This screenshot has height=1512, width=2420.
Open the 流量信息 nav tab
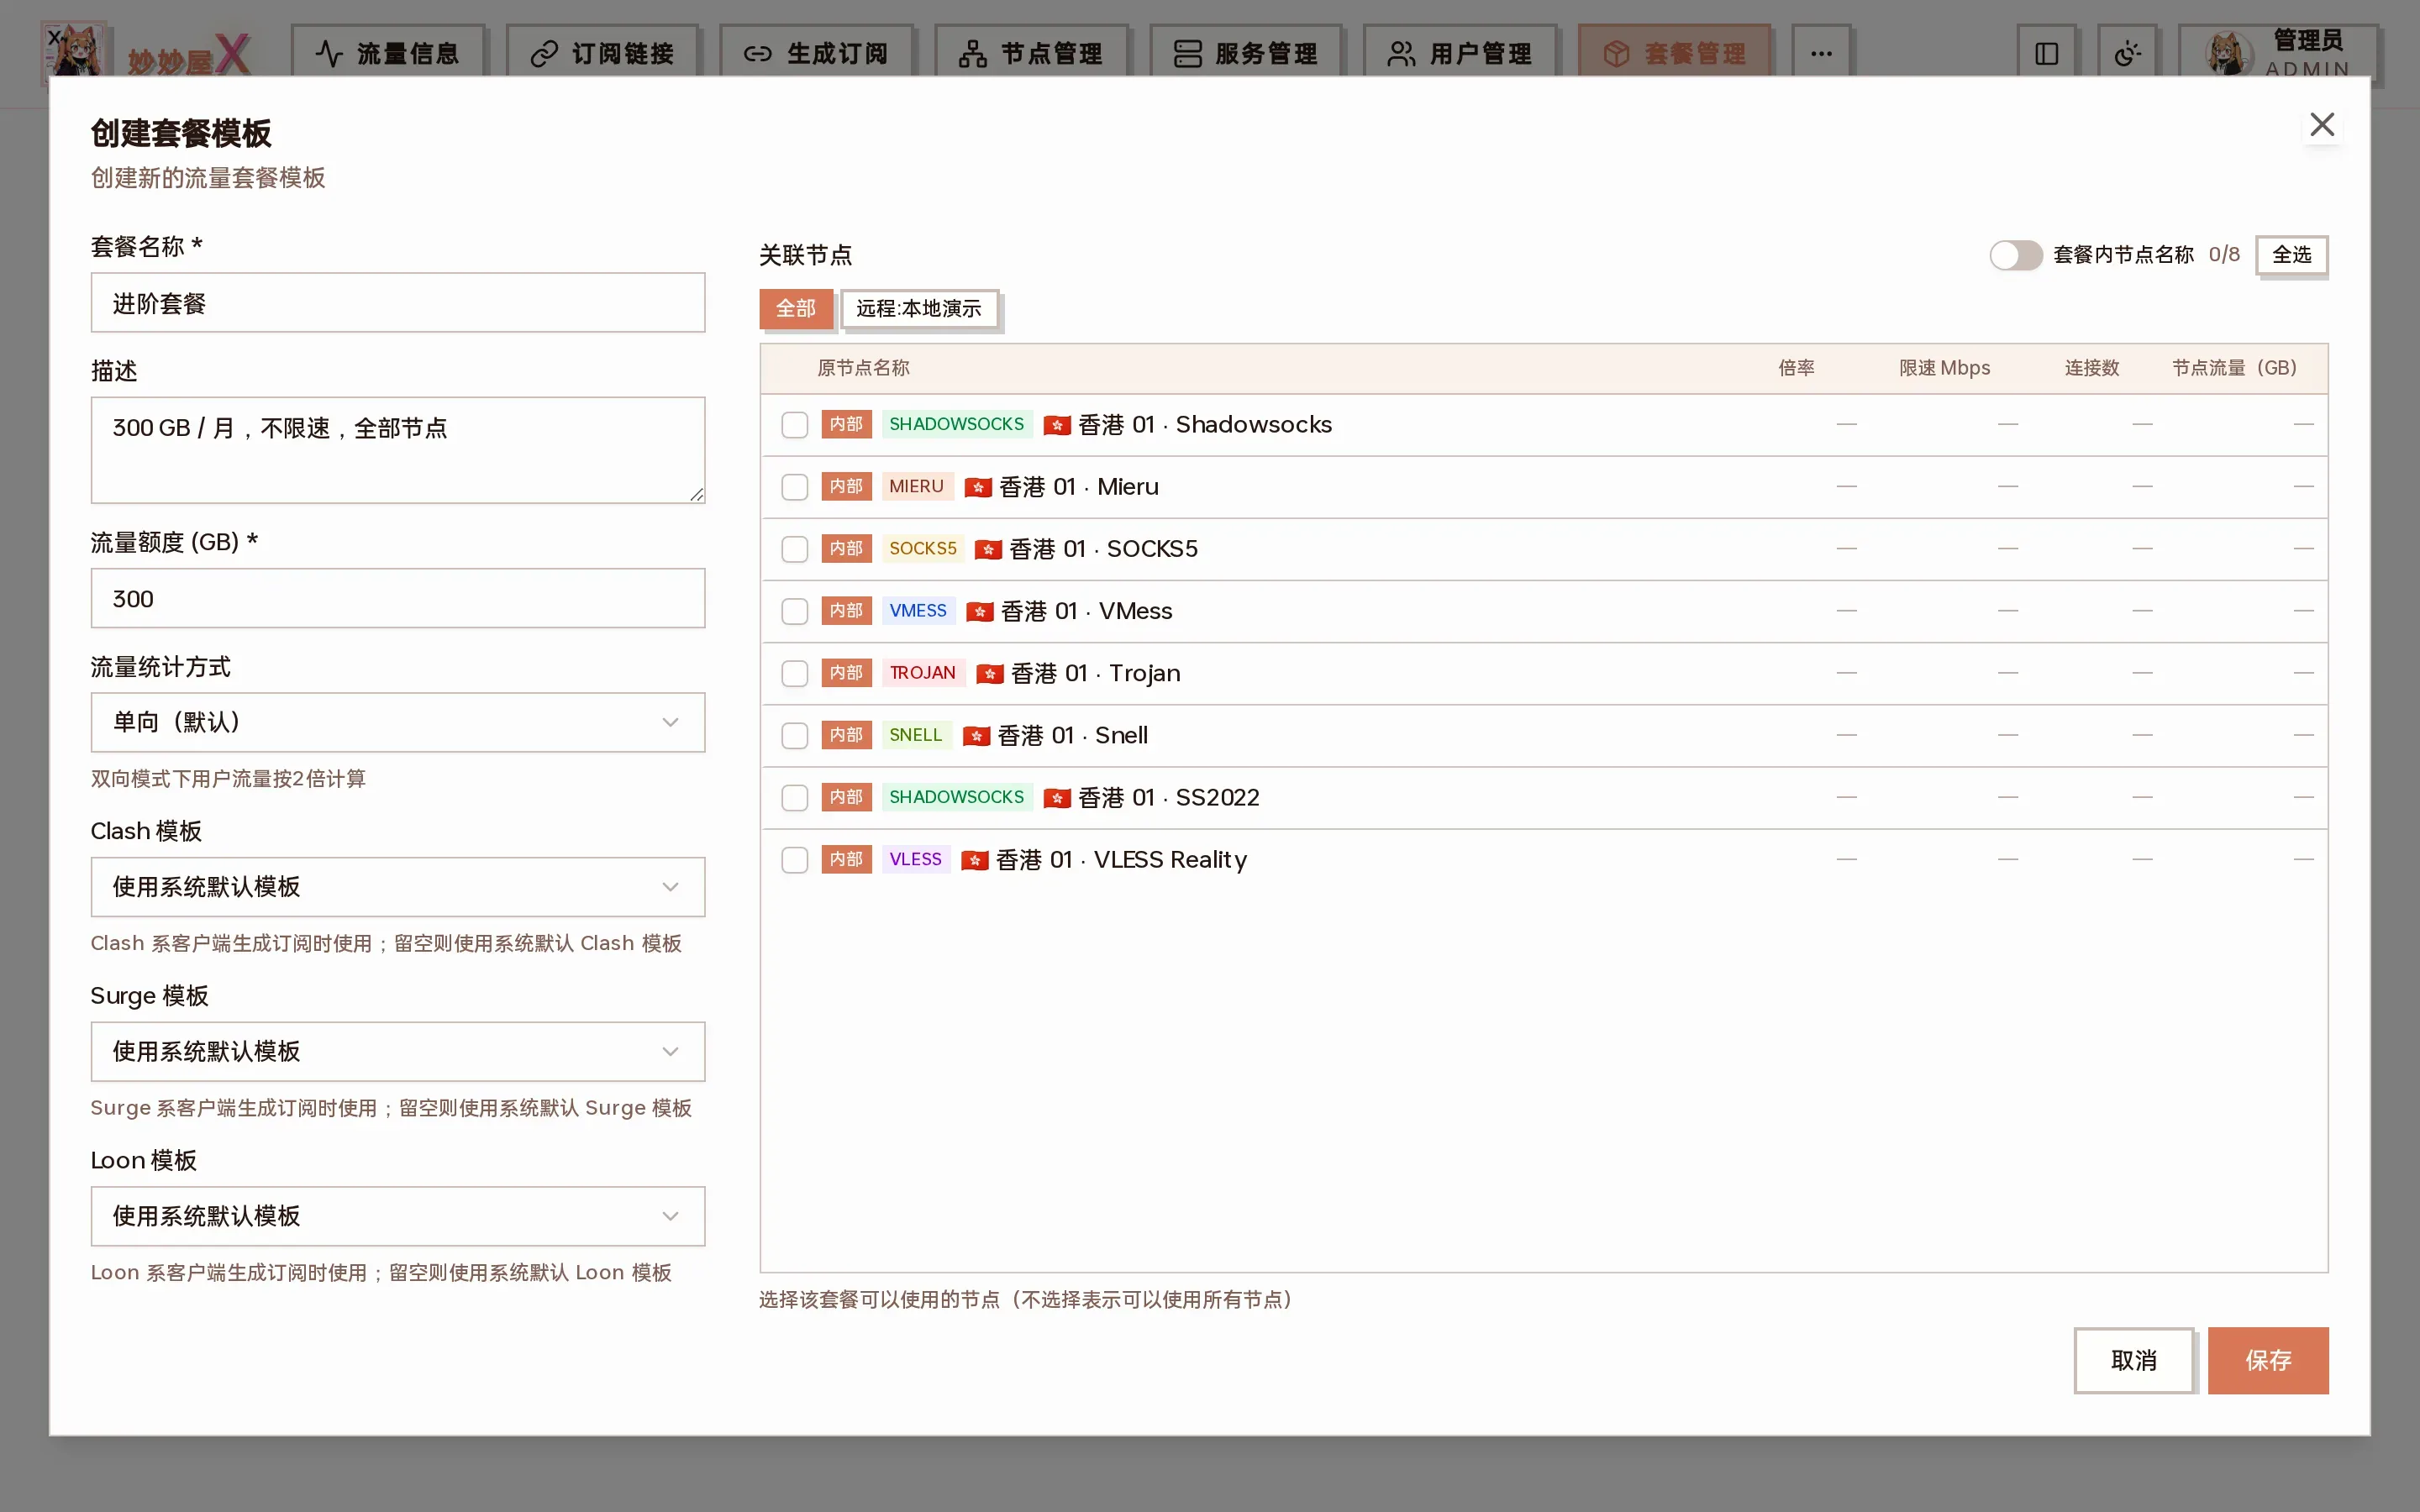coord(388,53)
